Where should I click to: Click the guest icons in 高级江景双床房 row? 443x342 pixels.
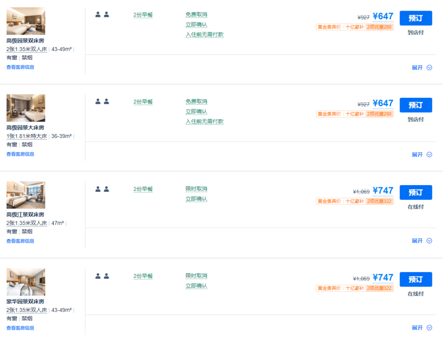[x=102, y=189]
